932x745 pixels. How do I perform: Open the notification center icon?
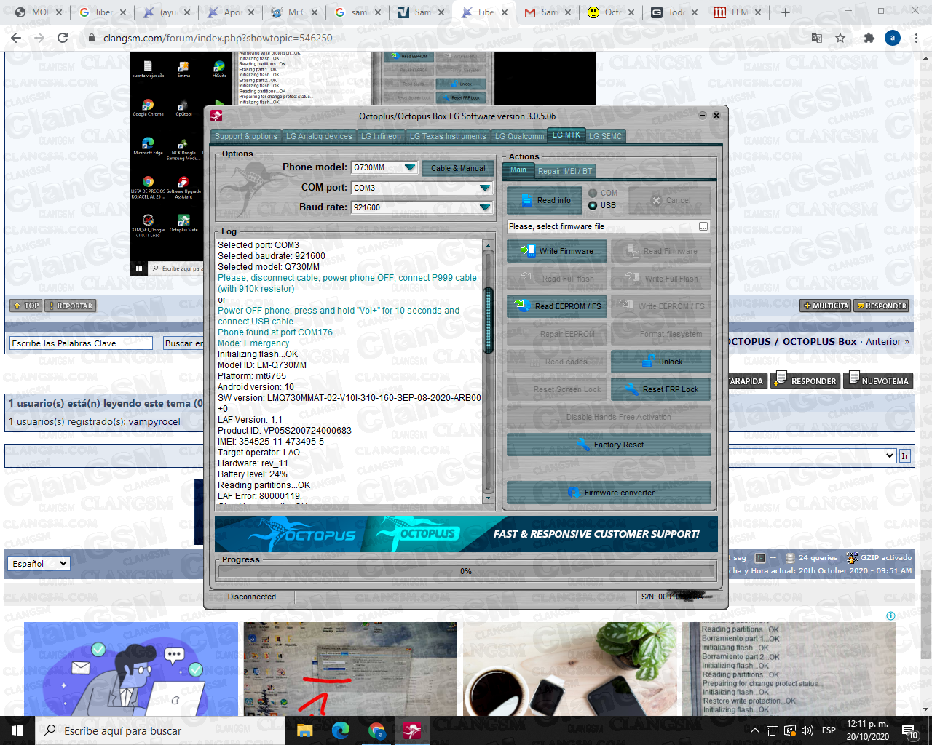[x=909, y=730]
